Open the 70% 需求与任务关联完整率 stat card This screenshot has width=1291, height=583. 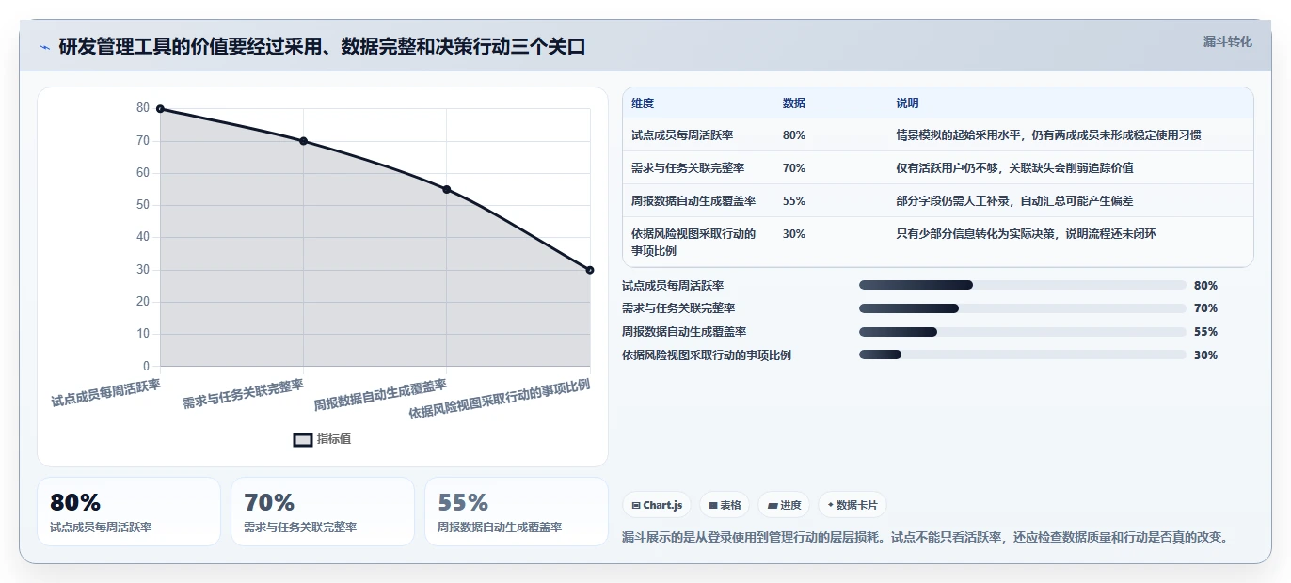click(323, 512)
